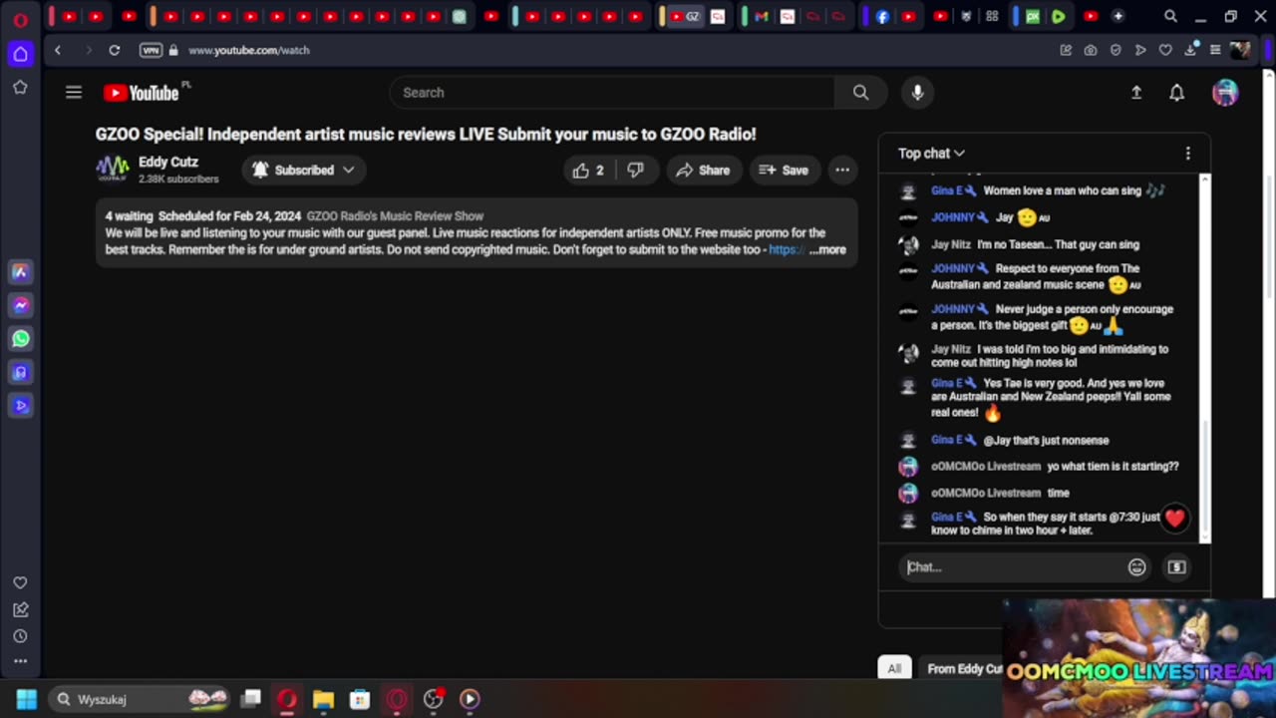
Task: Reload the page with refresh icon
Action: 115,50
